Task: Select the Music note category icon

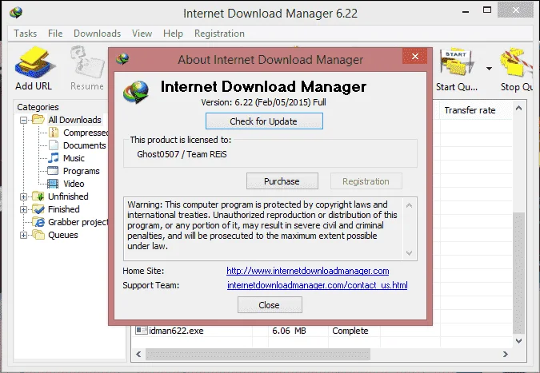Action: 54,158
